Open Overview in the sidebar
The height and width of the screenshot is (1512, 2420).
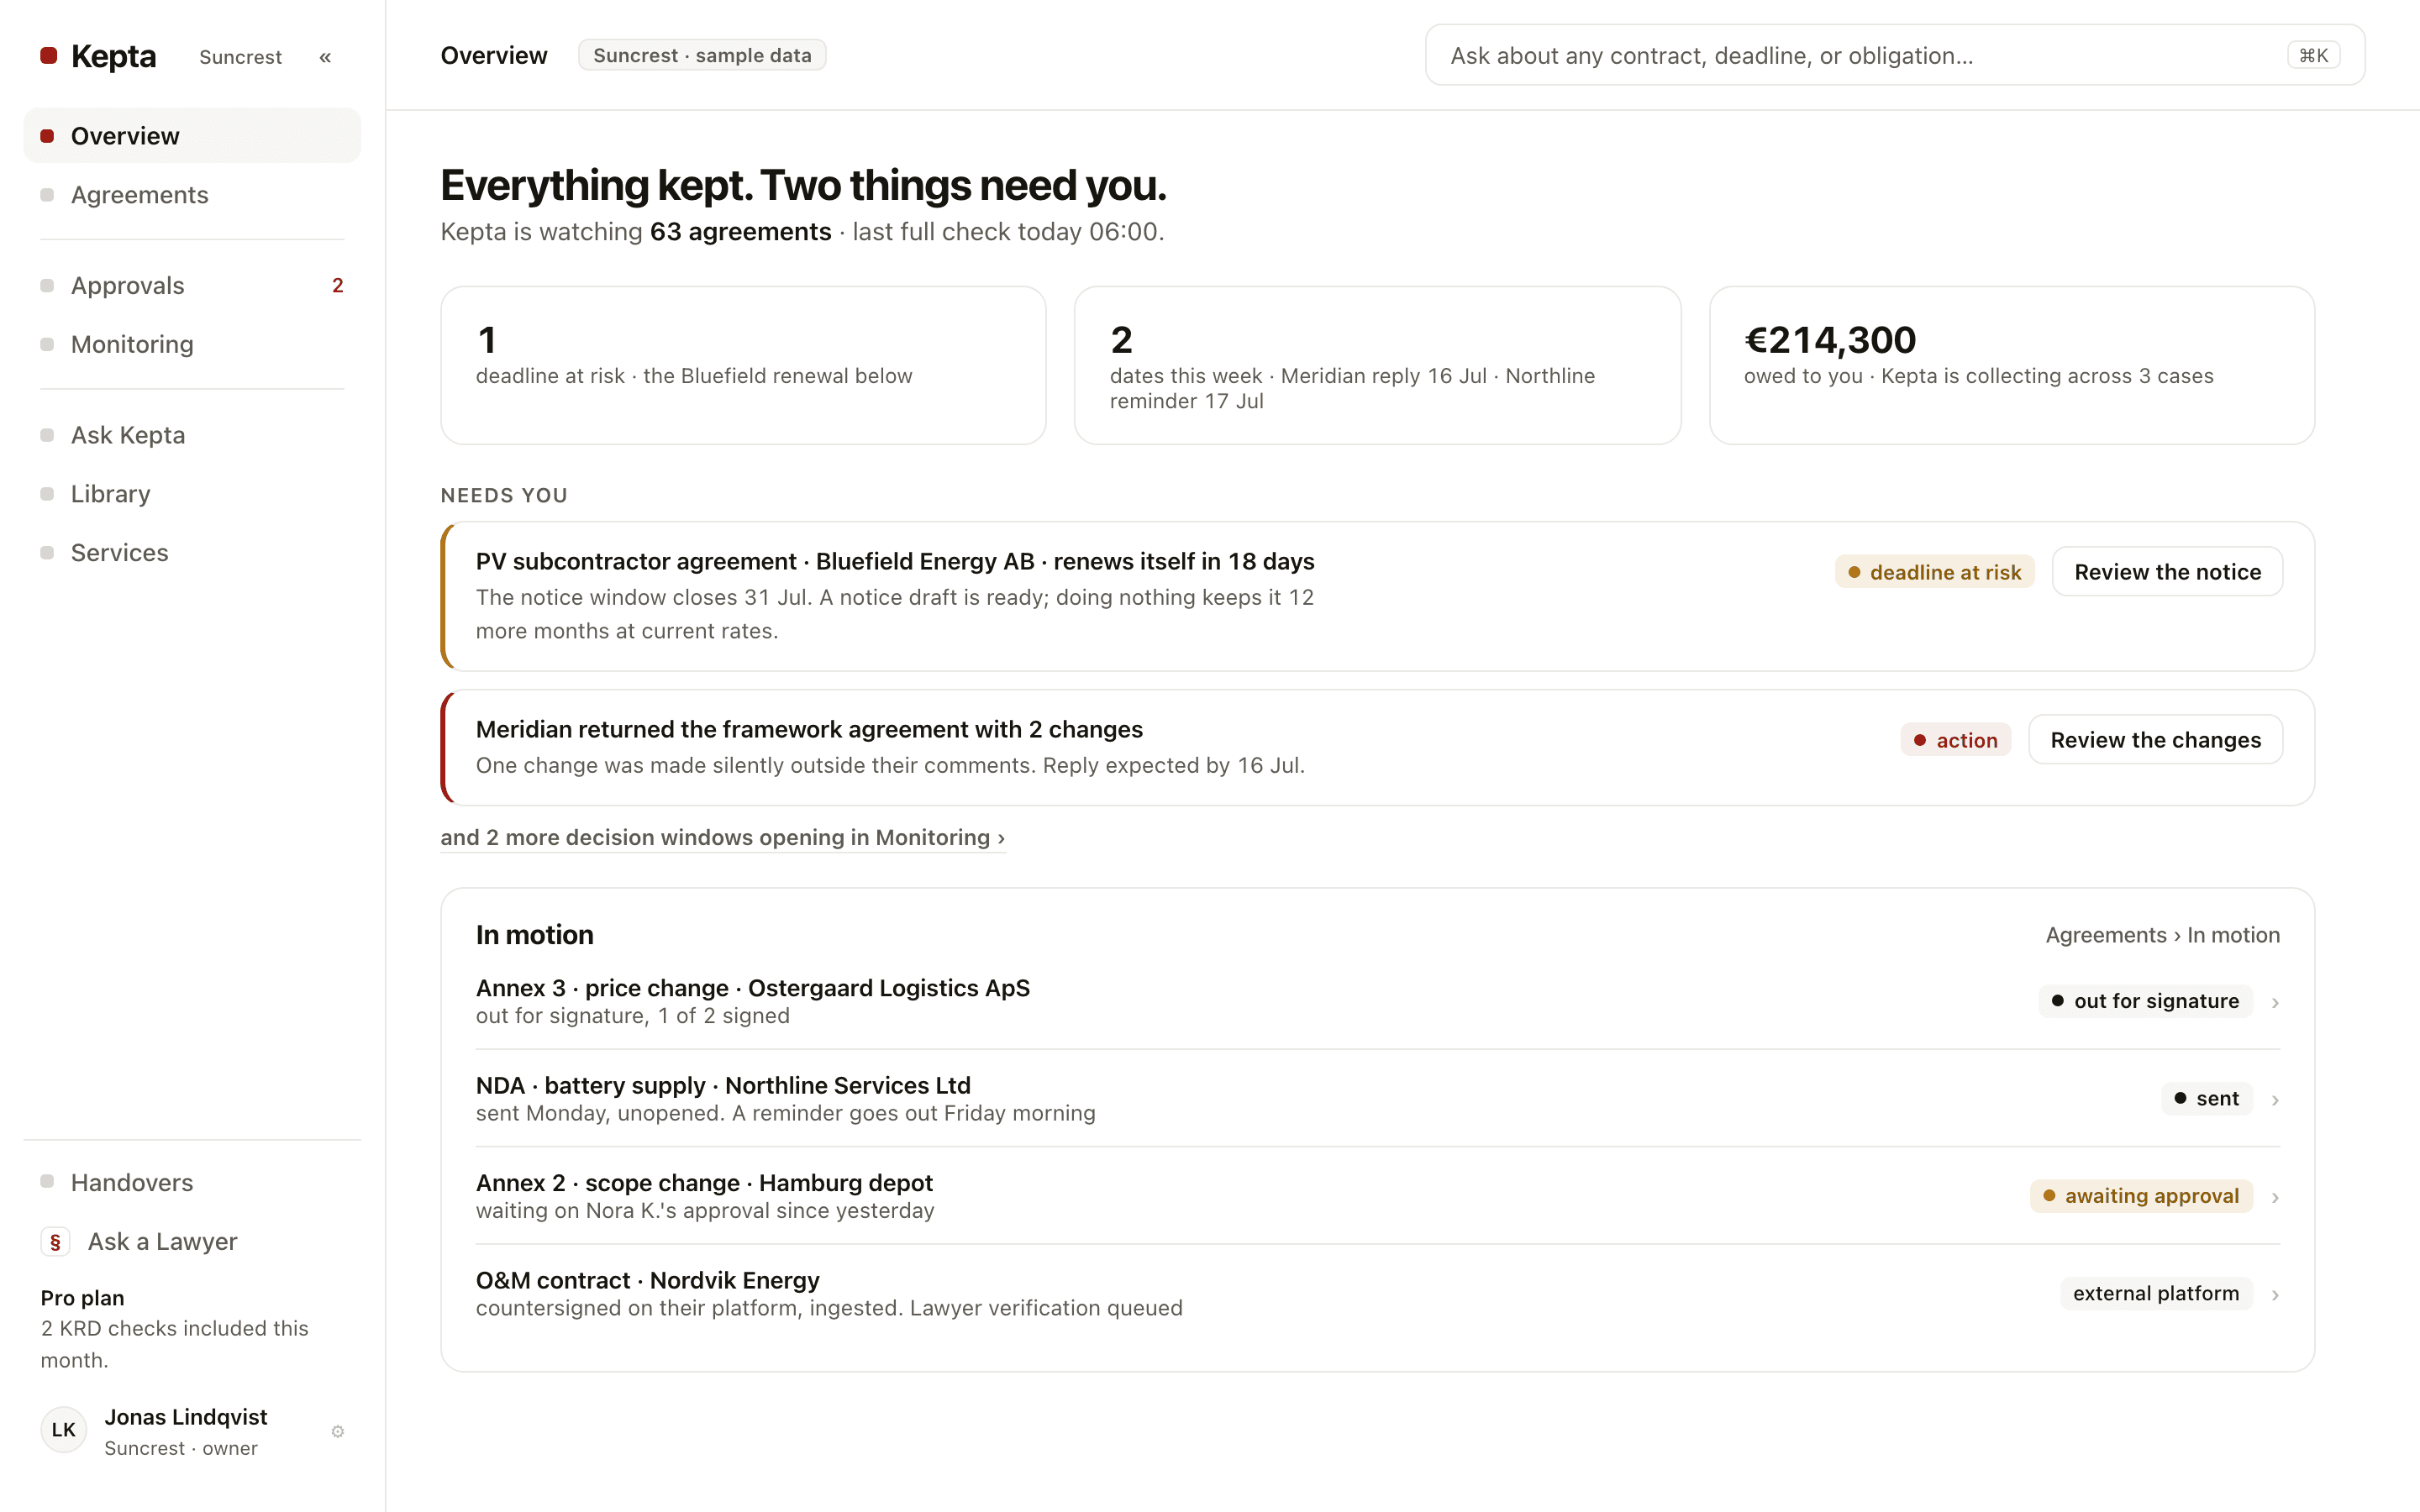click(x=192, y=136)
